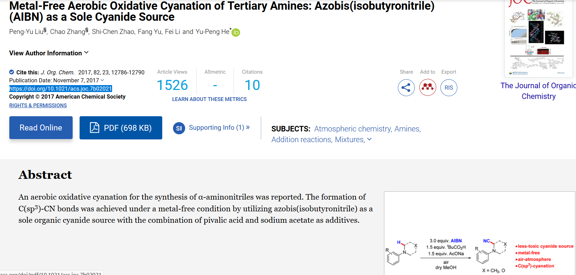Image resolution: width=576 pixels, height=275 pixels.
Task: Follow the Rights & Permissions link
Action: click(38, 106)
